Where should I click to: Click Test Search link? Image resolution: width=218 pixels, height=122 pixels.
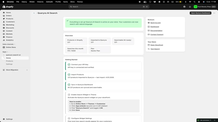(155, 49)
